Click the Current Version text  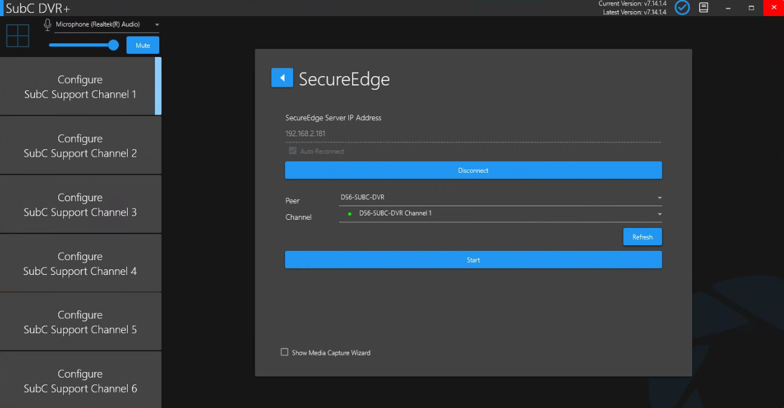[633, 4]
